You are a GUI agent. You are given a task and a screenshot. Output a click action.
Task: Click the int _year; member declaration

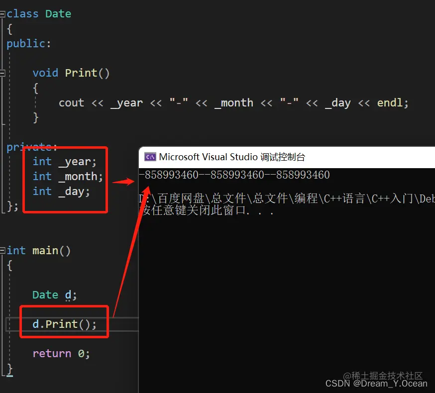64,162
